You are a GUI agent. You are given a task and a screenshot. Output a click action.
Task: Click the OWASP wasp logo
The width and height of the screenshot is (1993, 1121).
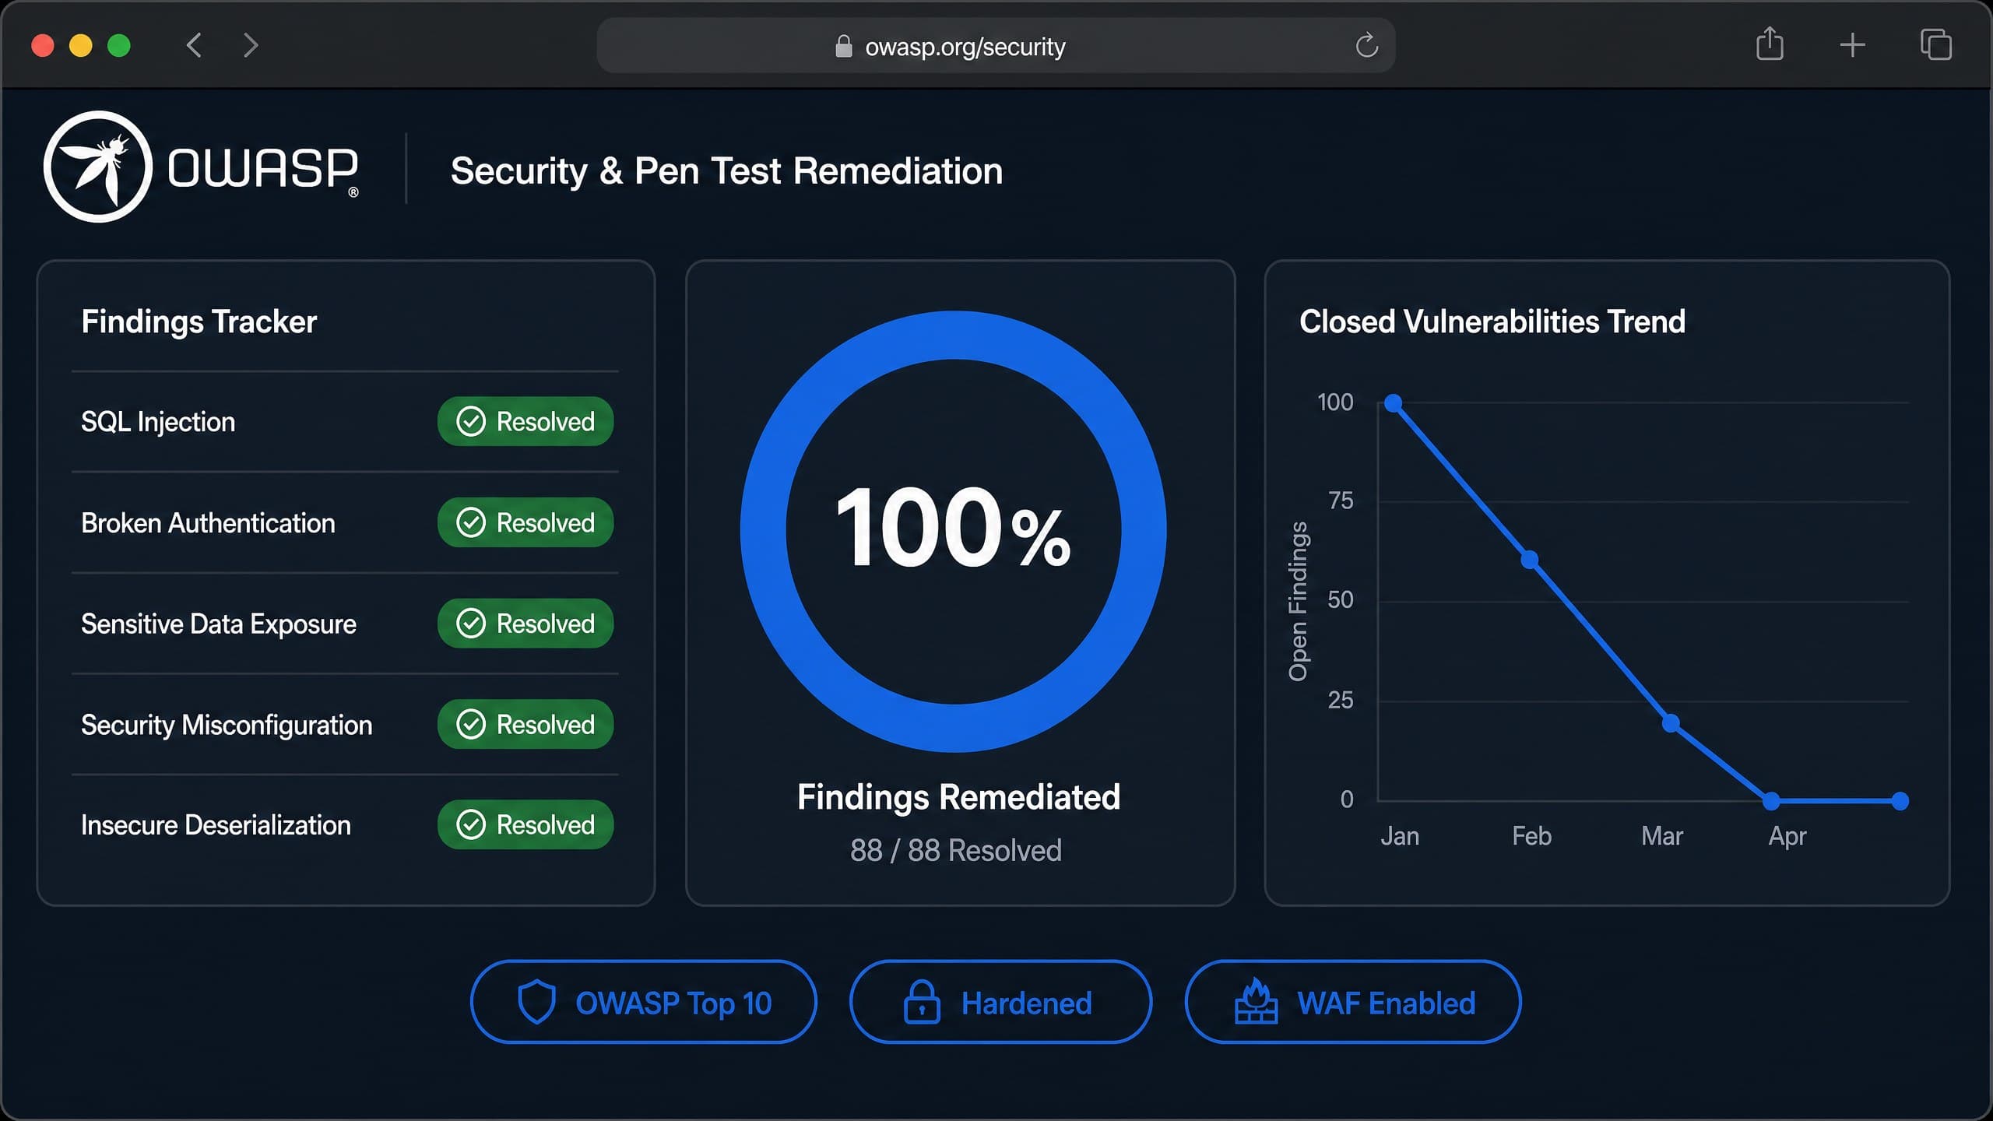pos(97,167)
